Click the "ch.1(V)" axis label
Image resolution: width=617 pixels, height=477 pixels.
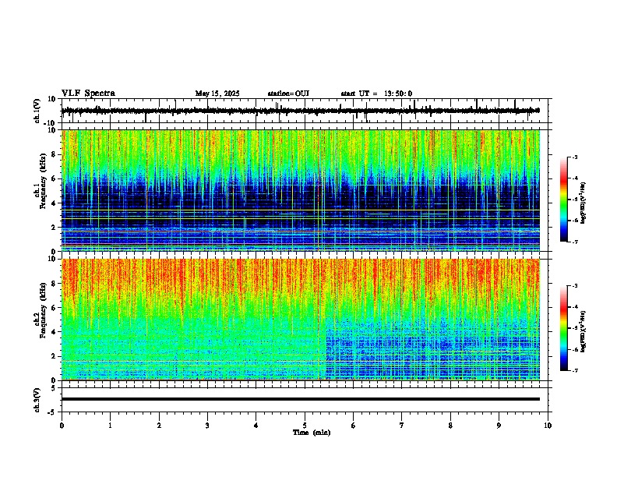point(37,111)
